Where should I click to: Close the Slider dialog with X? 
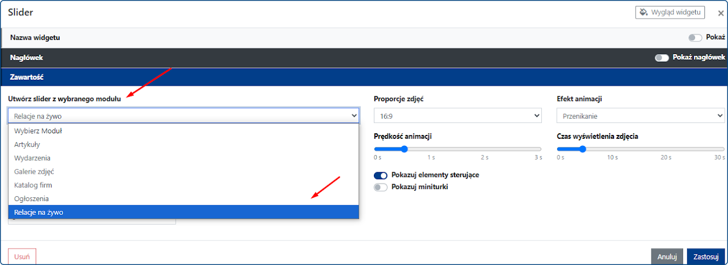pos(720,14)
